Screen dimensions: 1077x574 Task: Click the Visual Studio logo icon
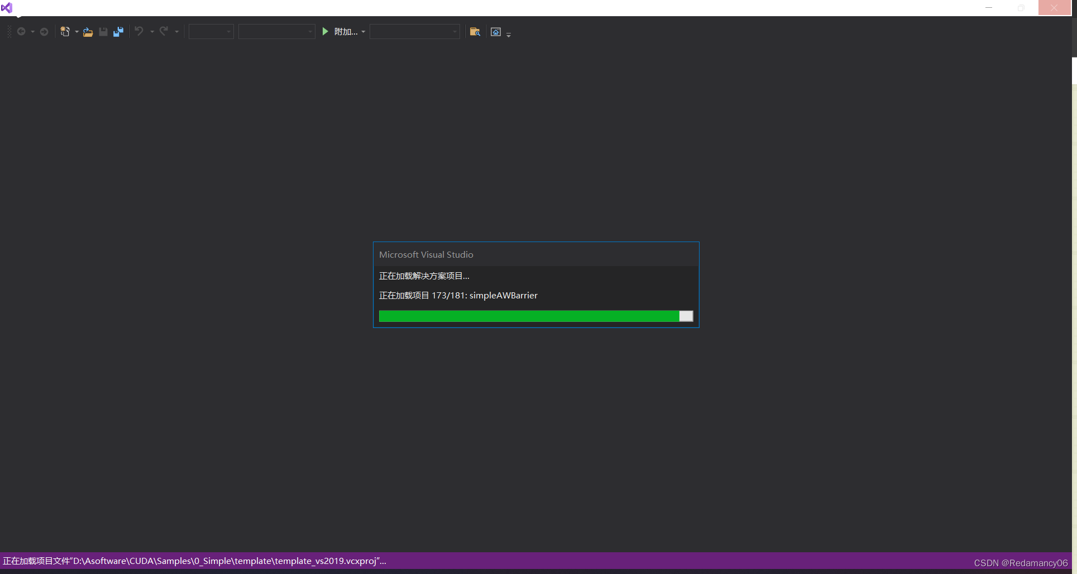pyautogui.click(x=7, y=8)
